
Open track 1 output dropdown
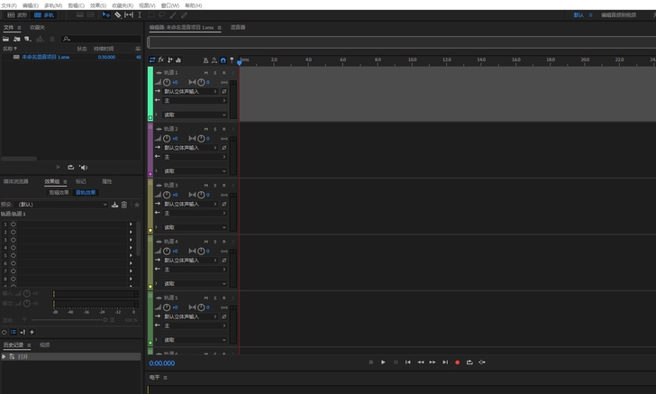[195, 100]
